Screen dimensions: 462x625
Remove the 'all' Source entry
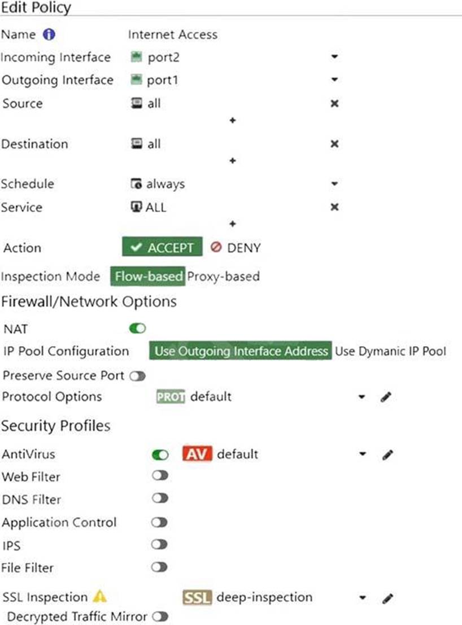pos(334,104)
